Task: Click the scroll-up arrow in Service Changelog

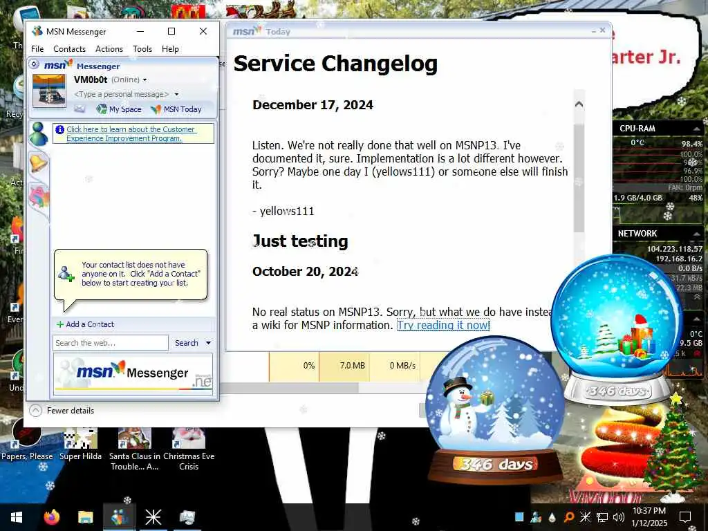Action: 579,104
